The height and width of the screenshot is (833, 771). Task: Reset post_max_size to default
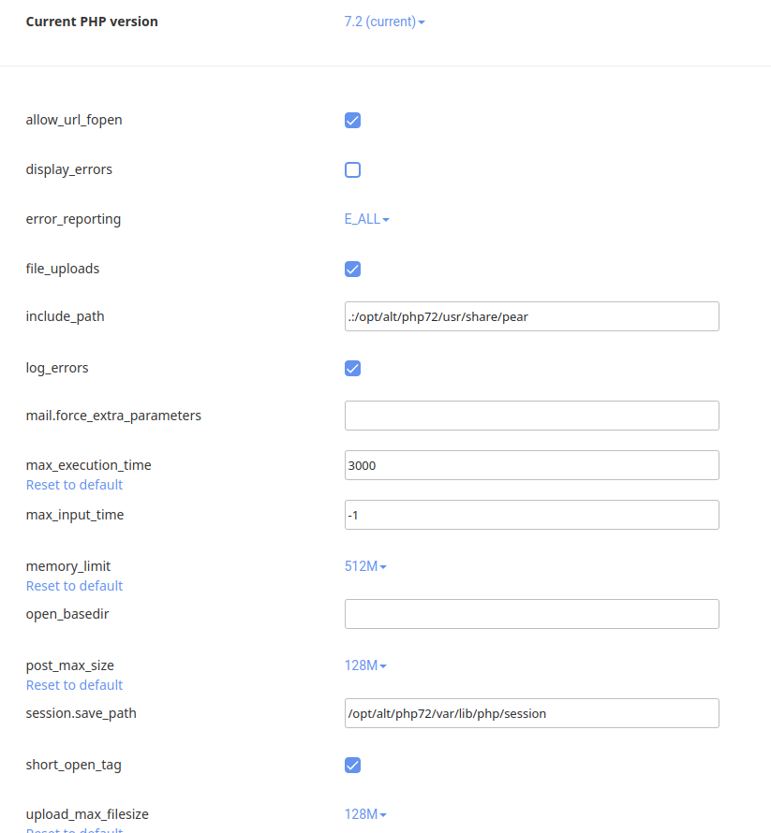(x=74, y=685)
